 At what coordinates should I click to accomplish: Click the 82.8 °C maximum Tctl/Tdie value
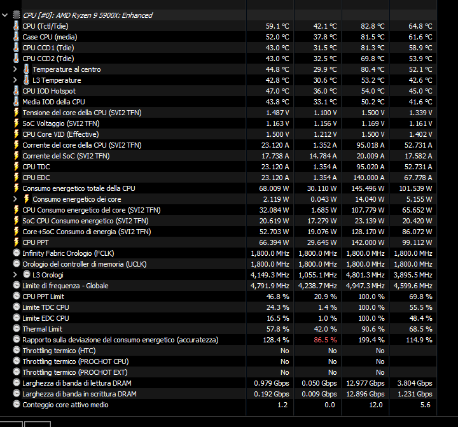372,26
